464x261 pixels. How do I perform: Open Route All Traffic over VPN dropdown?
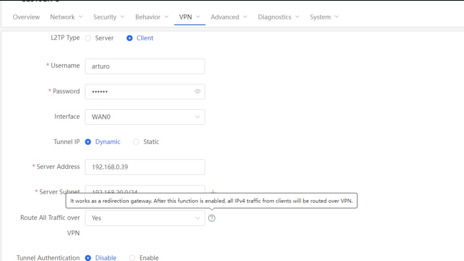tap(145, 218)
